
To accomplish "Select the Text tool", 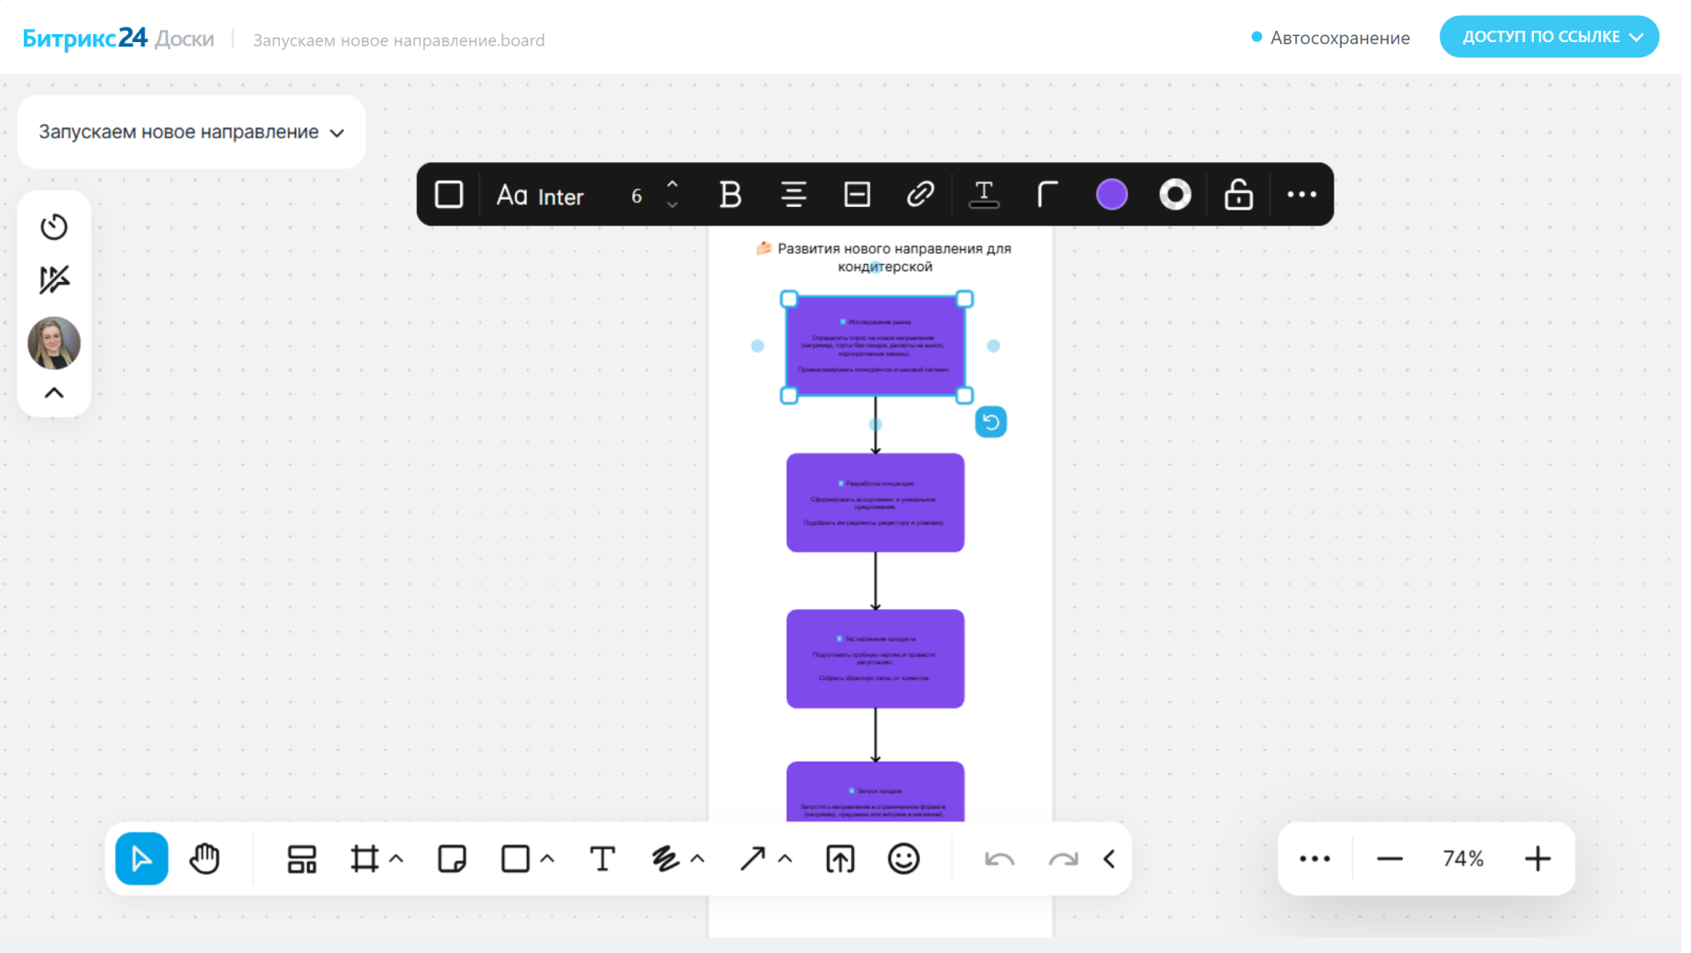I will tap(601, 858).
